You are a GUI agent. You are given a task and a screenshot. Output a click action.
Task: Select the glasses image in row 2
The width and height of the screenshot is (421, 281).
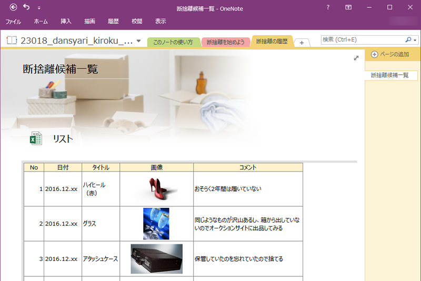tap(156, 224)
